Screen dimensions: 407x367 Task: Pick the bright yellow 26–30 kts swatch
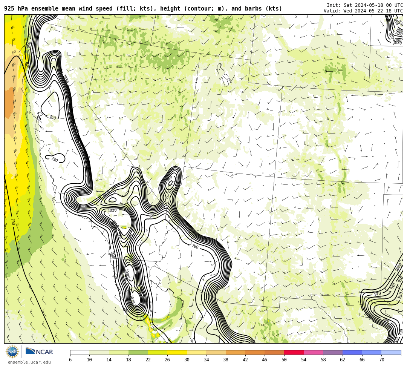coord(177,352)
